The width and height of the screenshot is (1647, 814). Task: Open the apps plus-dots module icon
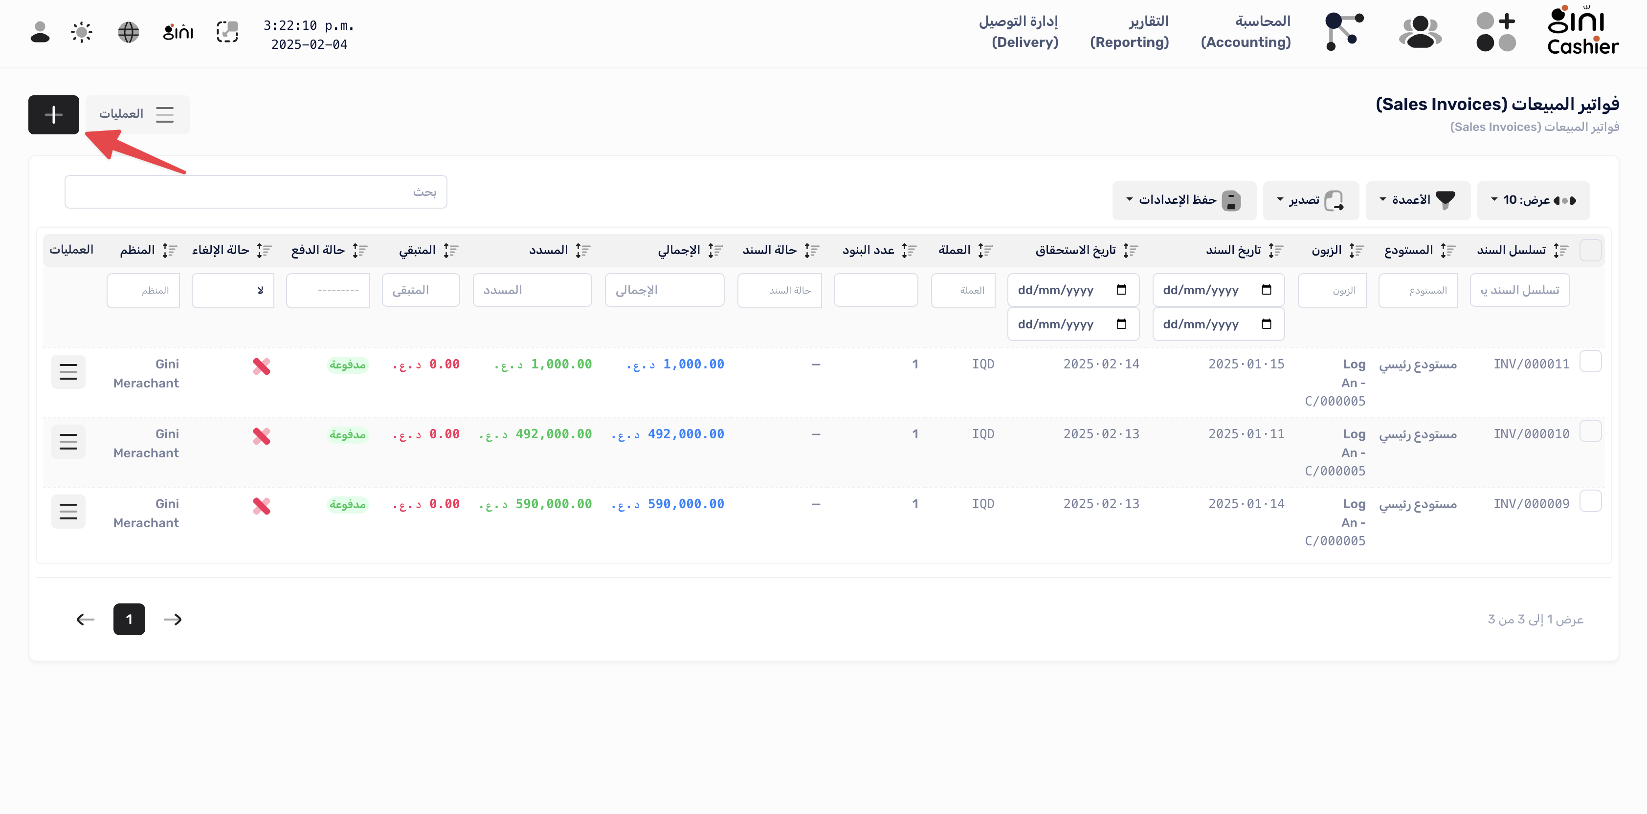tap(1496, 32)
